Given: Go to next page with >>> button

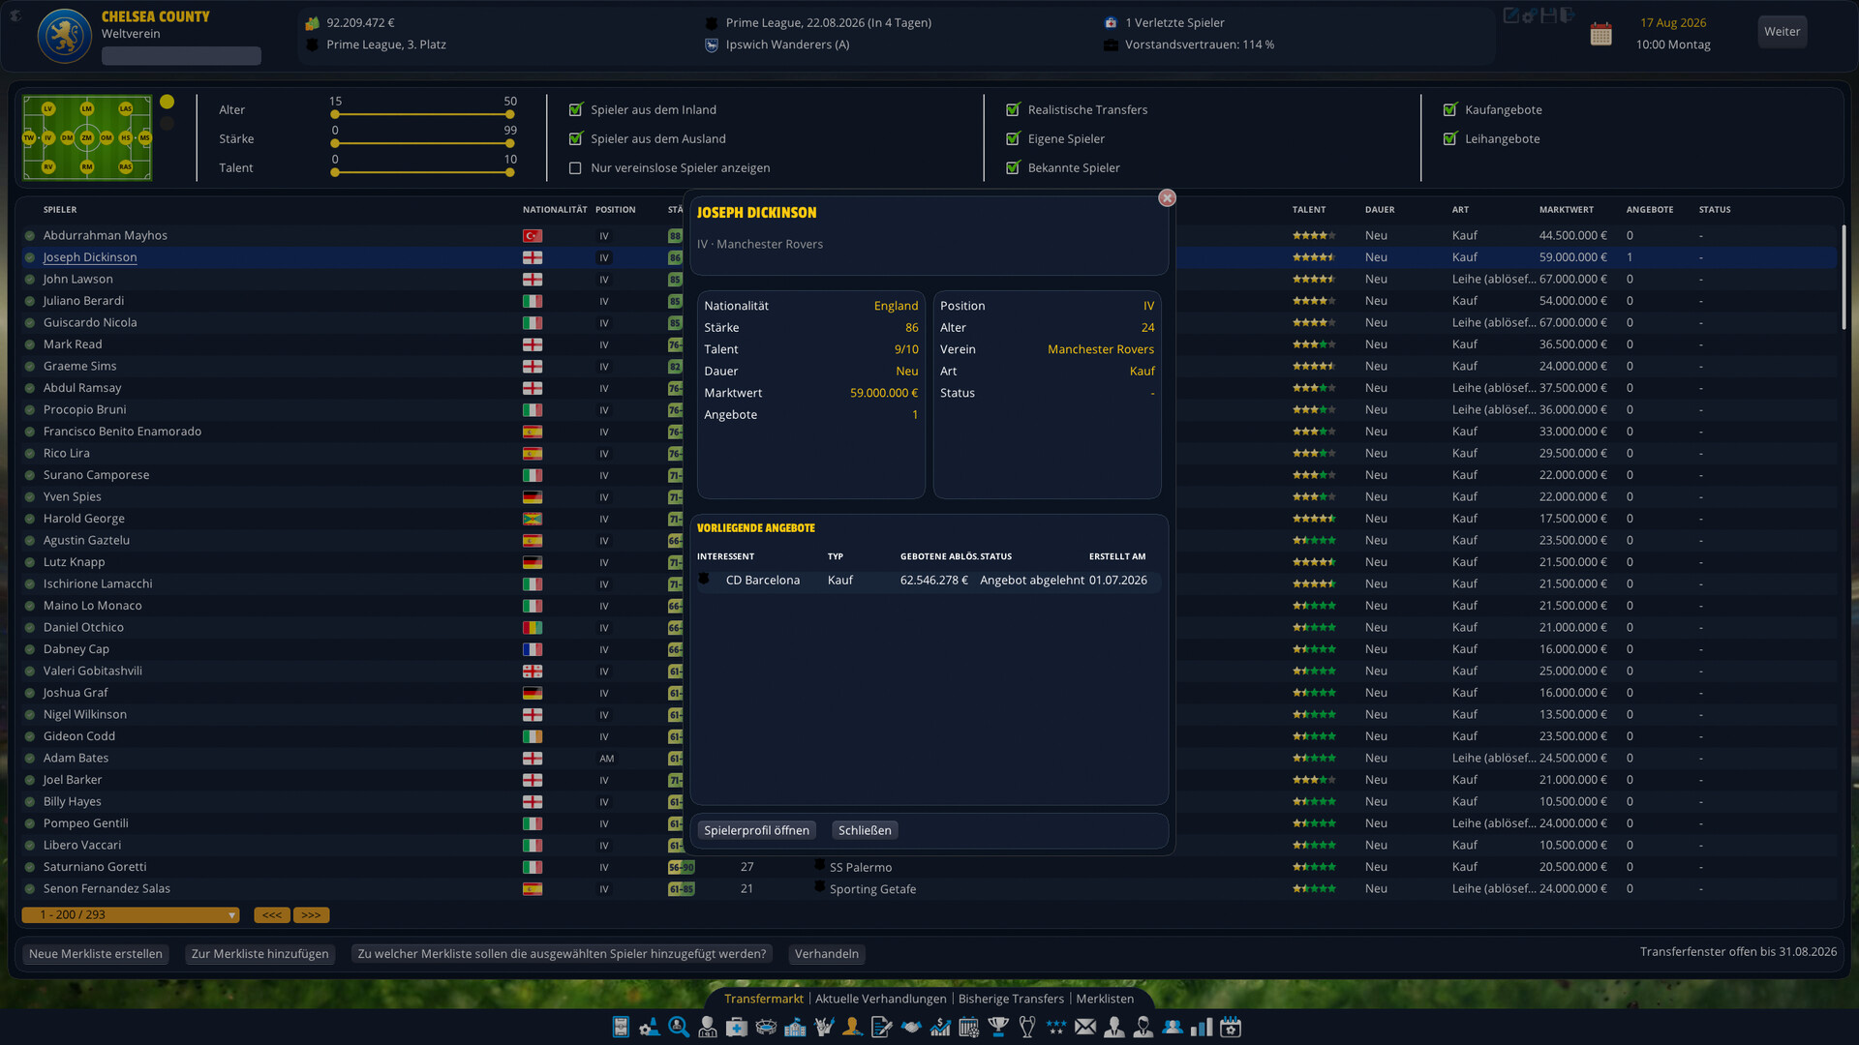Looking at the screenshot, I should (x=311, y=915).
